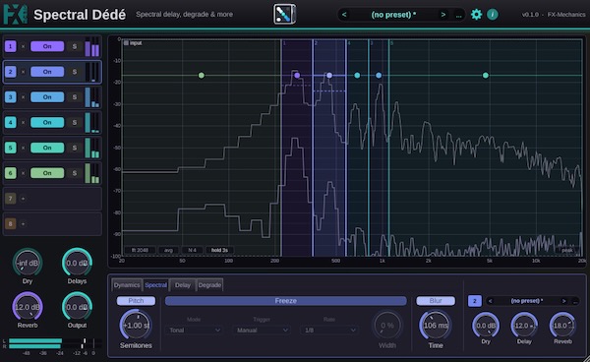Viewport: 590px width, 362px height.
Task: Switch to the Spectral tab
Action: [155, 285]
